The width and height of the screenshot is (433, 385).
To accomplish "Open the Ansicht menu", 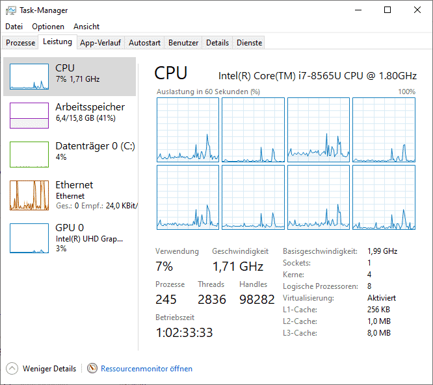I will point(86,27).
